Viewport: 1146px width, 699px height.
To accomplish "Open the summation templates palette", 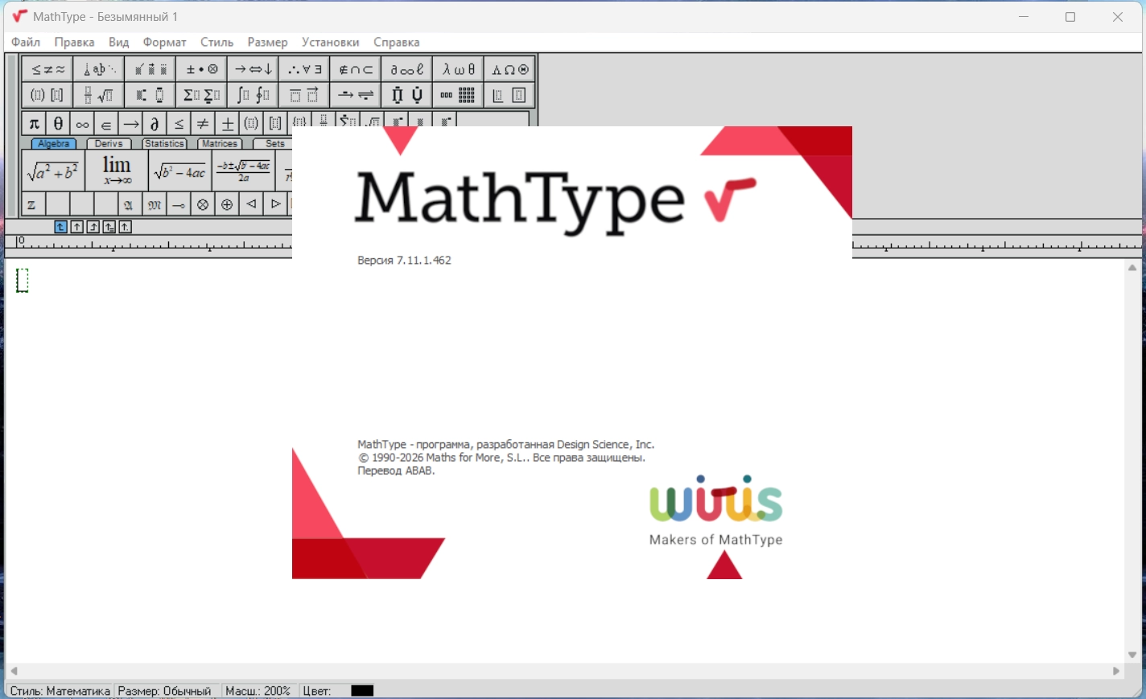I will coord(202,95).
